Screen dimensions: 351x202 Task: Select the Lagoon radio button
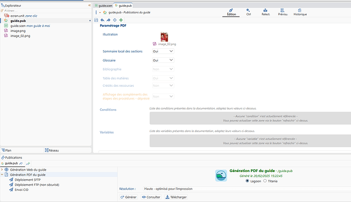(x=247, y=181)
